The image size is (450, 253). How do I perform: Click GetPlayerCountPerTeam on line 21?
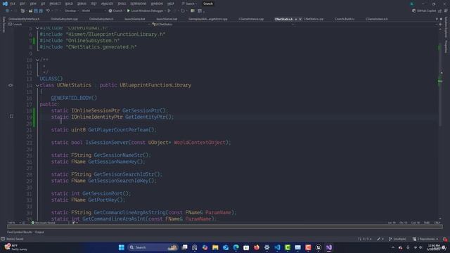118,130
